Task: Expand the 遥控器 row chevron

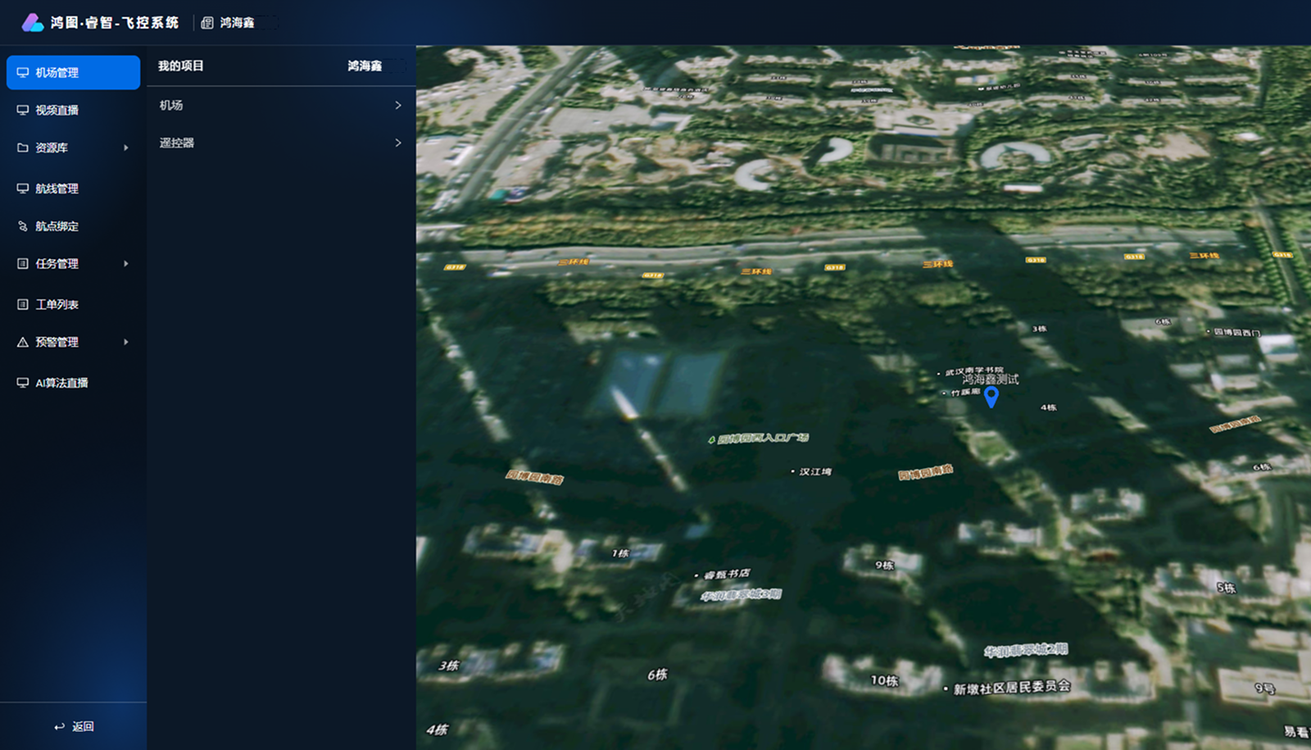Action: point(398,143)
